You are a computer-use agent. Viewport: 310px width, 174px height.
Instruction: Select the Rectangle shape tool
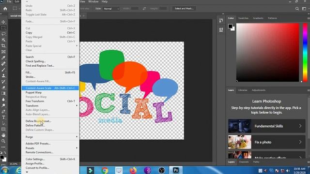pos(3,129)
